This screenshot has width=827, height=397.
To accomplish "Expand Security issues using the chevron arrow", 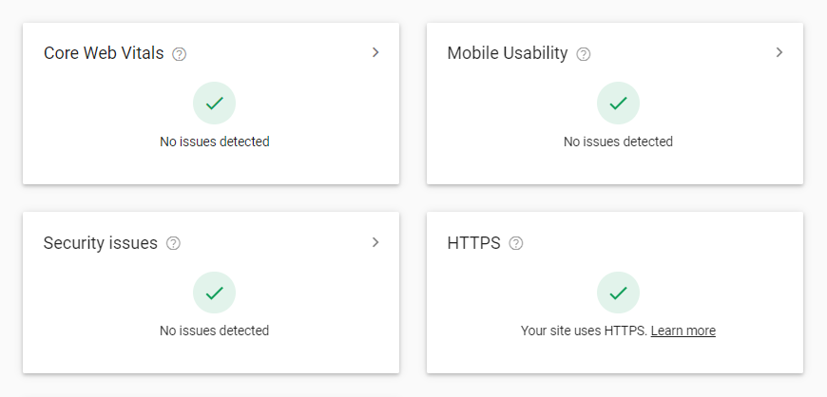I will click(x=375, y=242).
